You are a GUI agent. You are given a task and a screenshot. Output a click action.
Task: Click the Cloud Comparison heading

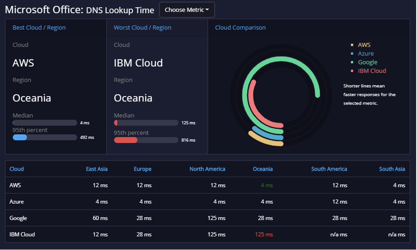[x=240, y=28]
